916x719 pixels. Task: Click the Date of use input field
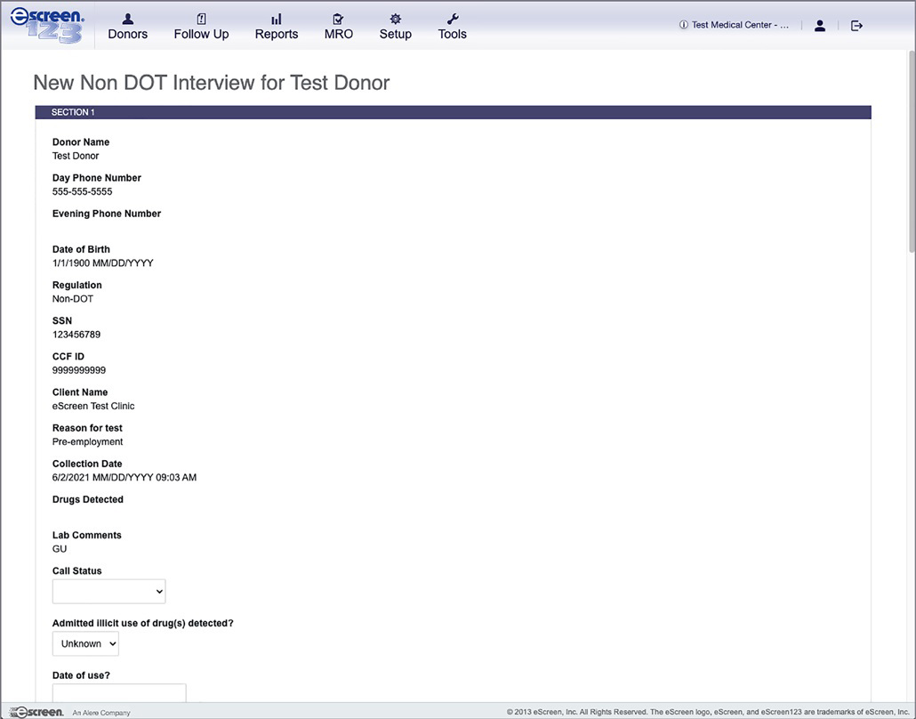[x=119, y=693]
